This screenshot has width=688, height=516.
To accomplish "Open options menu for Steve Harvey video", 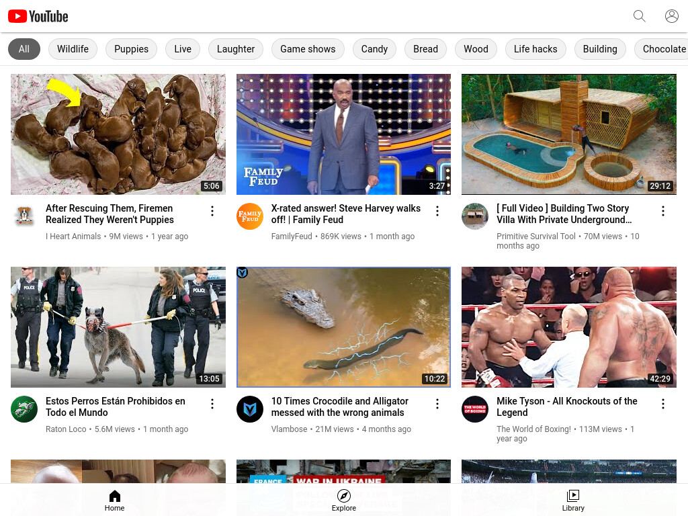I will coord(437,211).
